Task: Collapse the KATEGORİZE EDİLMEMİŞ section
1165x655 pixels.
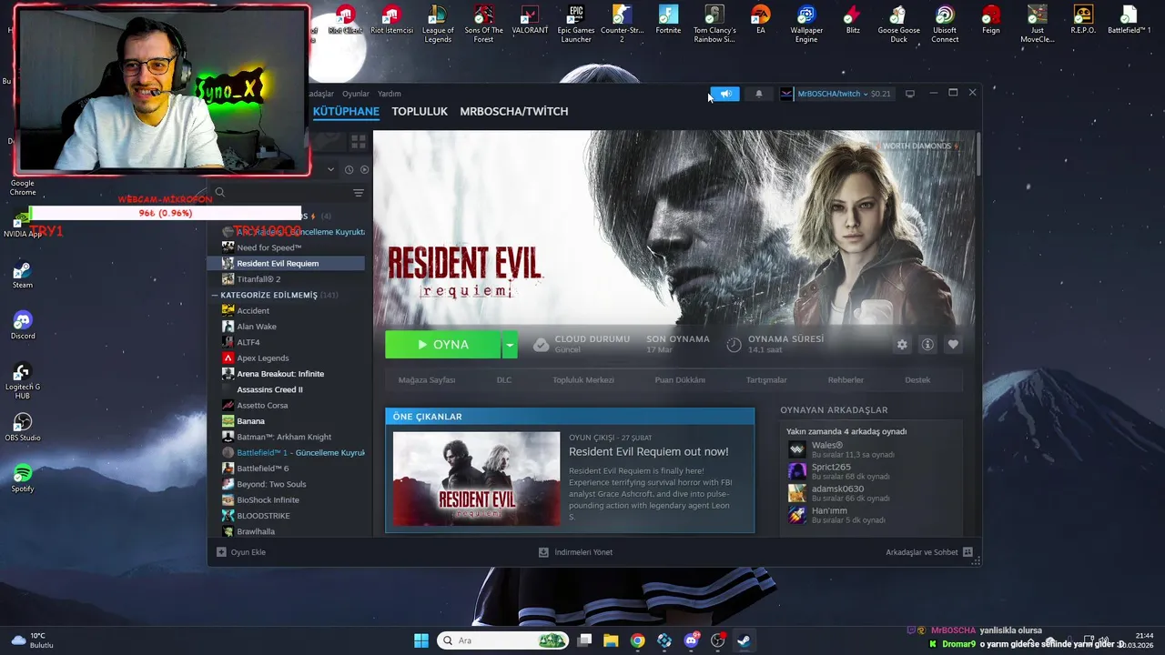Action: [x=215, y=295]
